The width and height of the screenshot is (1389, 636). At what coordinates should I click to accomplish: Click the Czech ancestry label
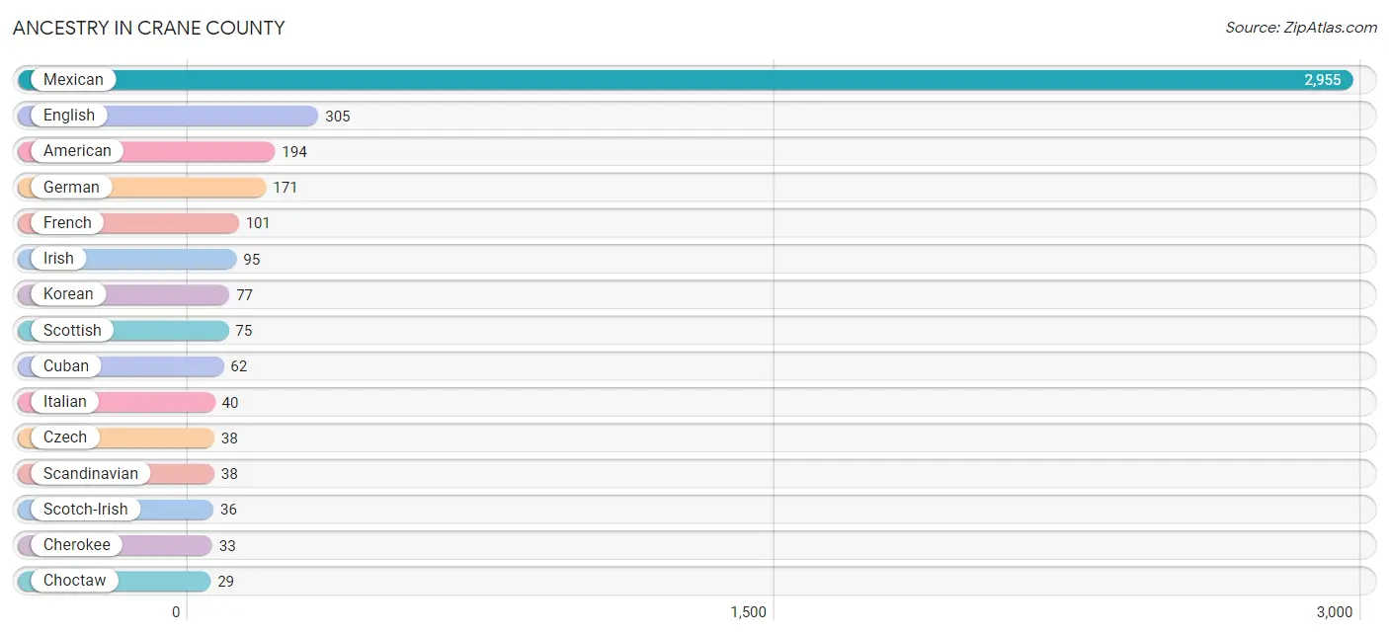point(65,437)
